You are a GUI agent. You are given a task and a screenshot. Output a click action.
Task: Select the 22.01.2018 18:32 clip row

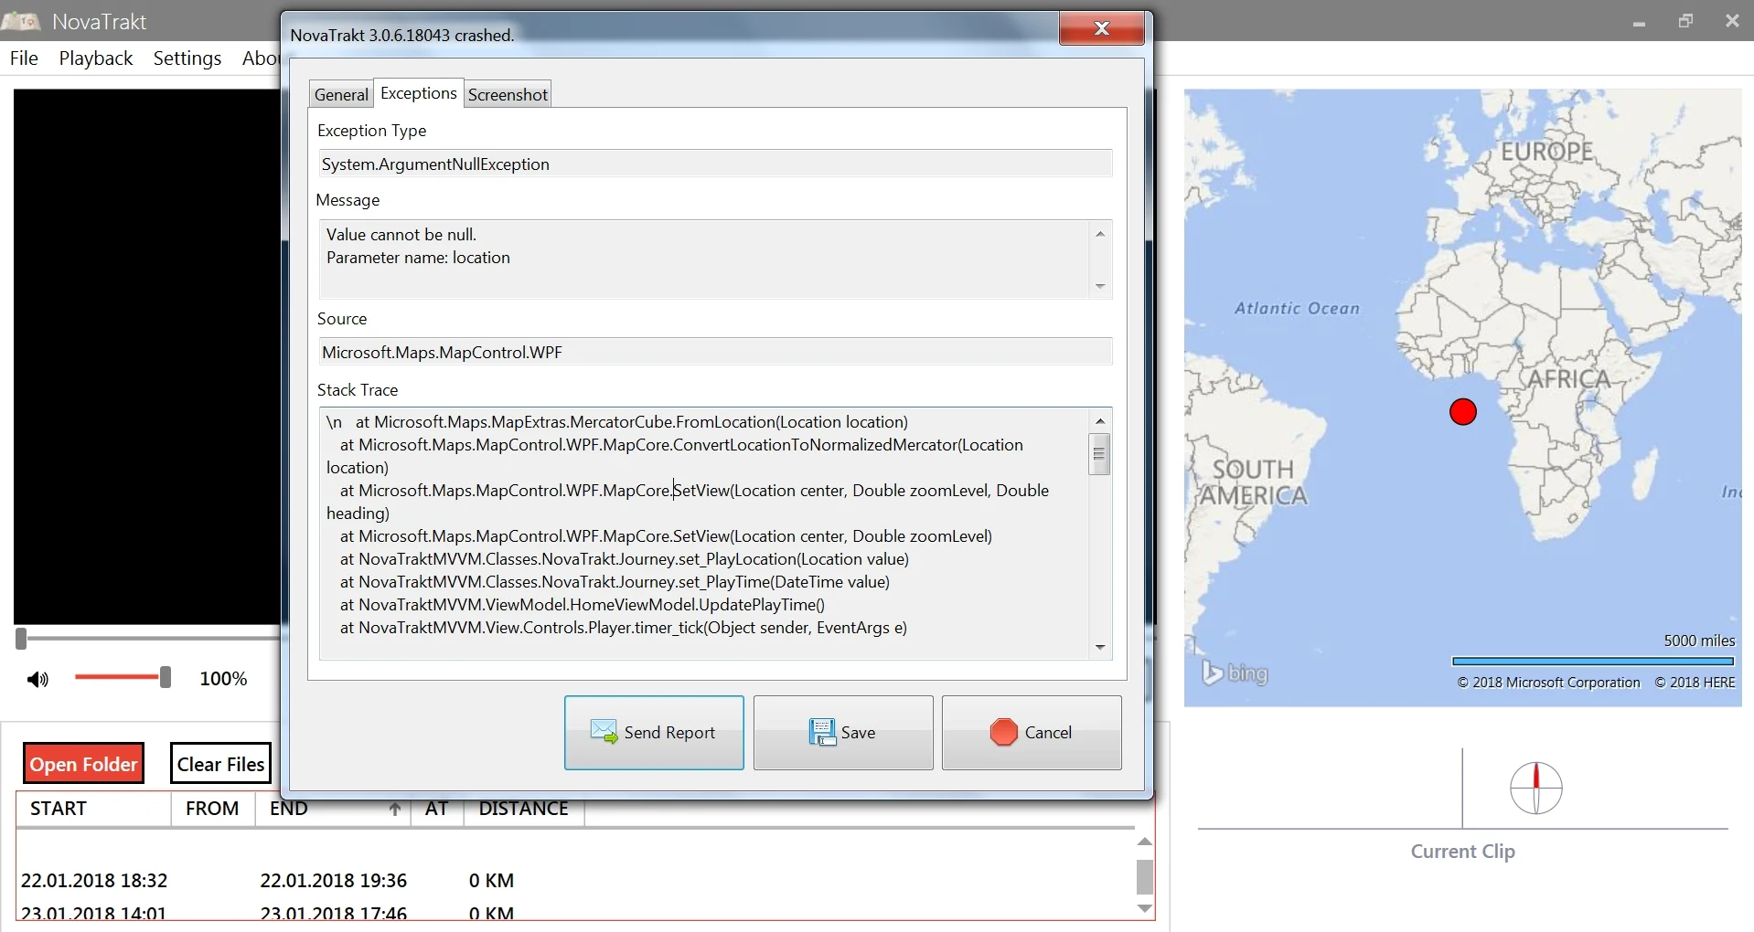[x=94, y=881]
